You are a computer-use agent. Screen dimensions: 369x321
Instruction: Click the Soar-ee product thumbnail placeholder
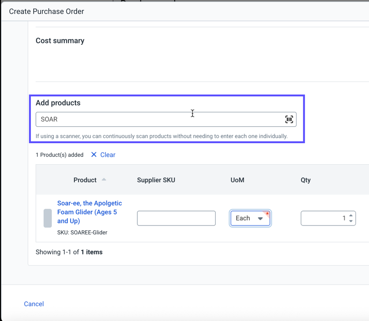pos(48,218)
